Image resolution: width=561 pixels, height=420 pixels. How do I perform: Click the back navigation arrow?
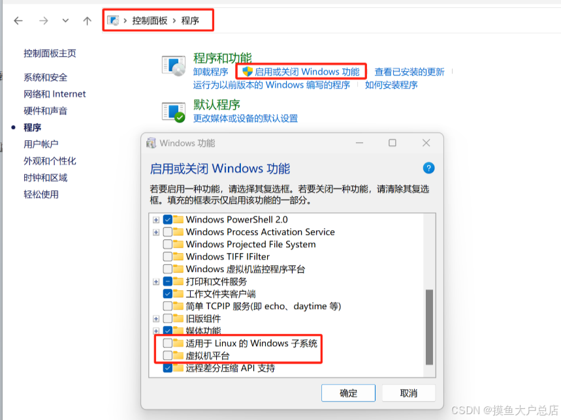(x=18, y=21)
